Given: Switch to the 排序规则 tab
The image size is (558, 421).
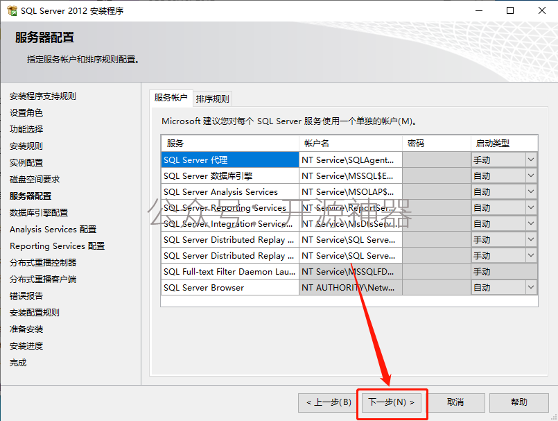Looking at the screenshot, I should click(x=212, y=98).
